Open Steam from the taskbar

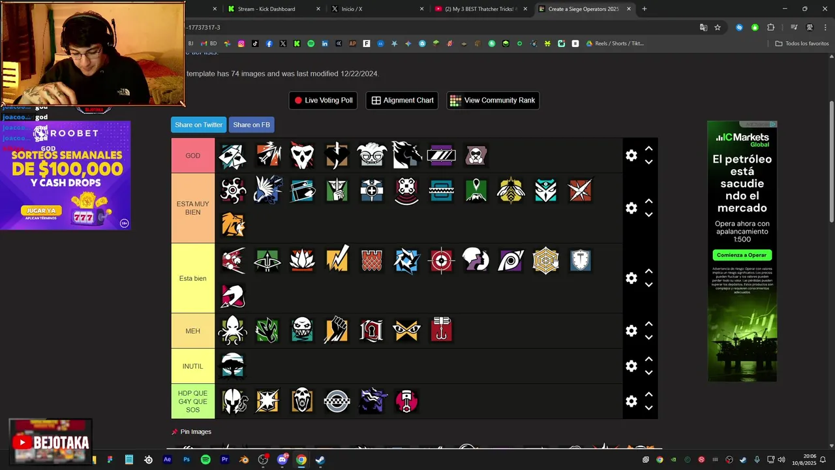pyautogui.click(x=320, y=460)
